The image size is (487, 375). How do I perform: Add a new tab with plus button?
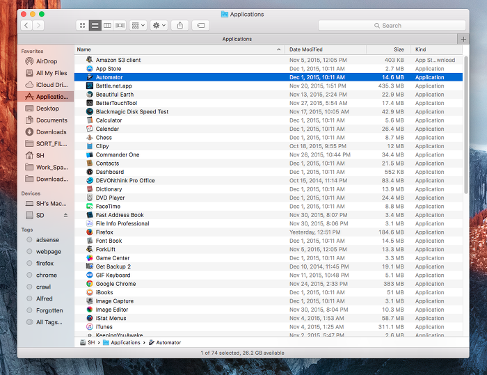463,39
